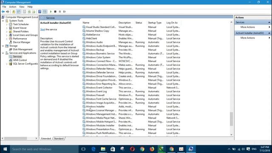Open the Action menu
Image resolution: width=272 pixels, height=153 pixels.
click(12, 7)
